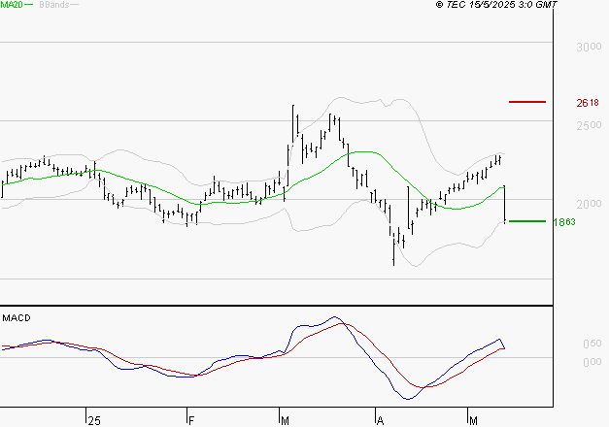Click the green 1863 price label
Viewport: 609px width, 427px height.
coord(566,222)
